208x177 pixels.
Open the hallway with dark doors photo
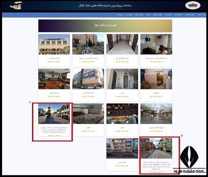click(x=122, y=44)
